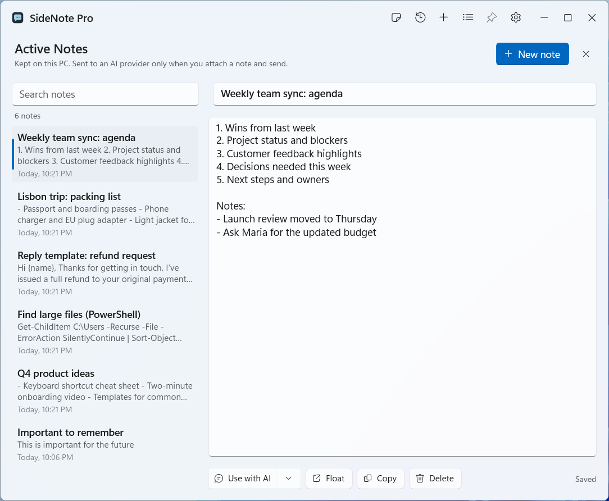Click the line '- Ask Maria for the updated budget'

296,233
